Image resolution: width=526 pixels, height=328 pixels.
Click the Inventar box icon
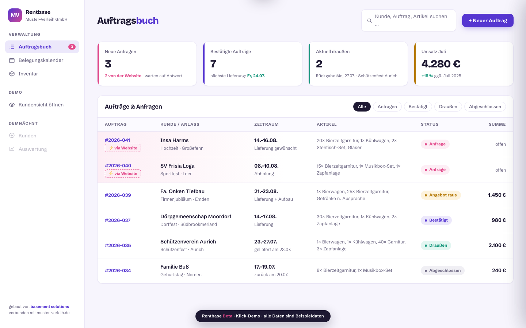12,74
